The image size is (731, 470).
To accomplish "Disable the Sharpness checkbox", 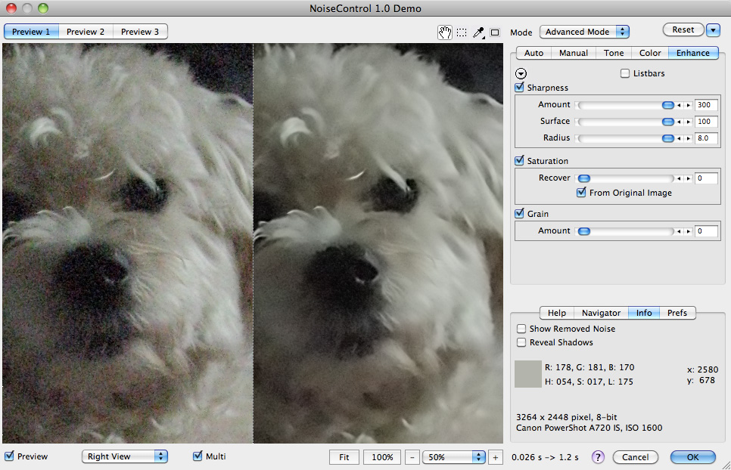I will click(x=519, y=88).
